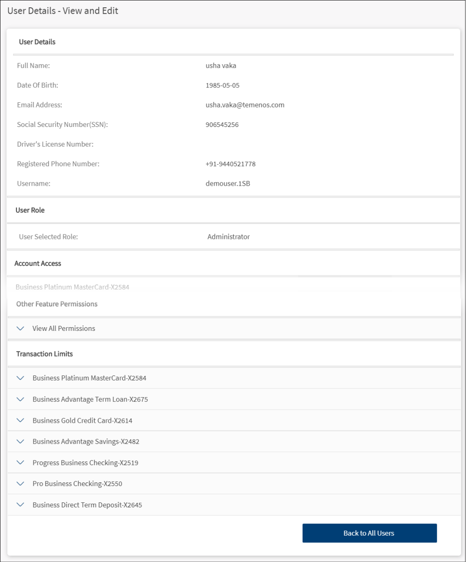Expand Pro Business Checking-X2550 chevron
Viewport: 466px width, 562px height.
point(20,484)
